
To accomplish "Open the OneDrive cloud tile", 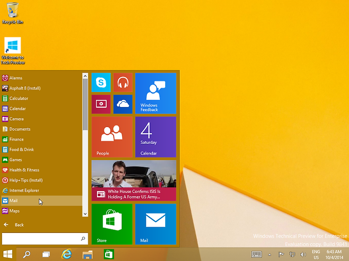I will point(123,104).
